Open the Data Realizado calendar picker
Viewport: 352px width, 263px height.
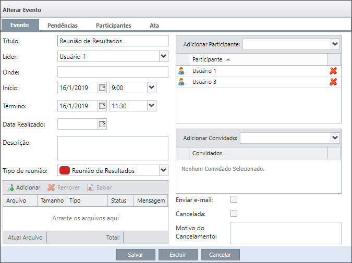point(102,124)
